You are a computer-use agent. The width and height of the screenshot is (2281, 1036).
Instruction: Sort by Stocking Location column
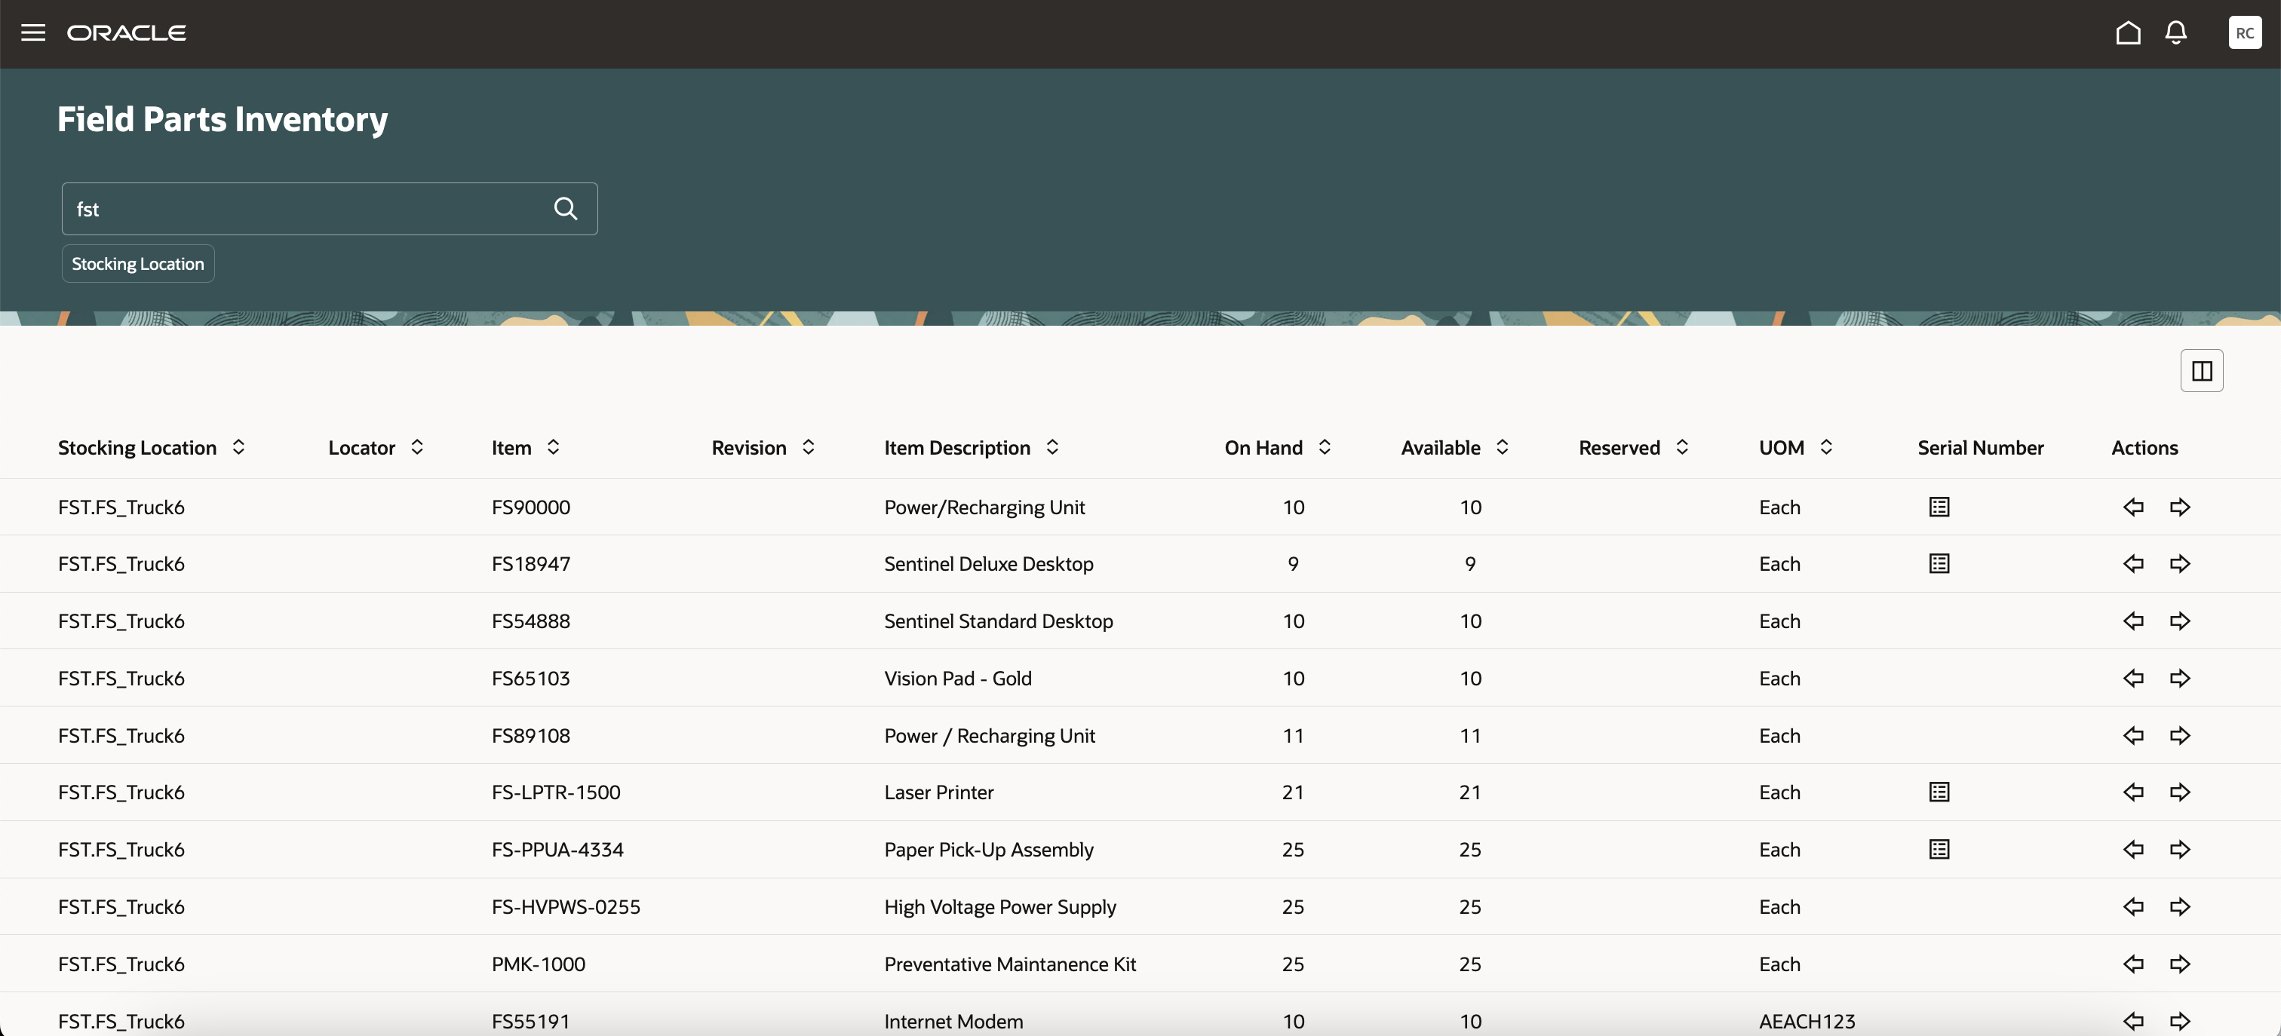coord(238,447)
